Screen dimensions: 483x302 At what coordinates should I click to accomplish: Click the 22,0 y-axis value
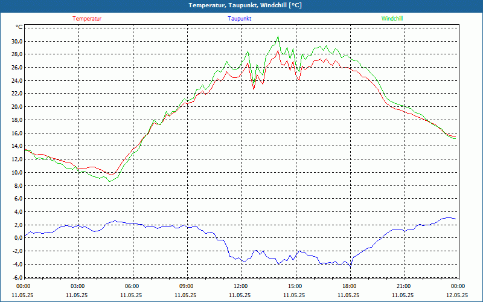(x=18, y=94)
